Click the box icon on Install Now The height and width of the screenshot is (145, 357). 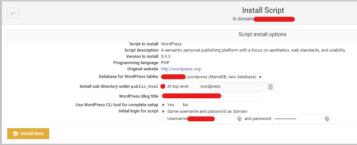coord(16,134)
